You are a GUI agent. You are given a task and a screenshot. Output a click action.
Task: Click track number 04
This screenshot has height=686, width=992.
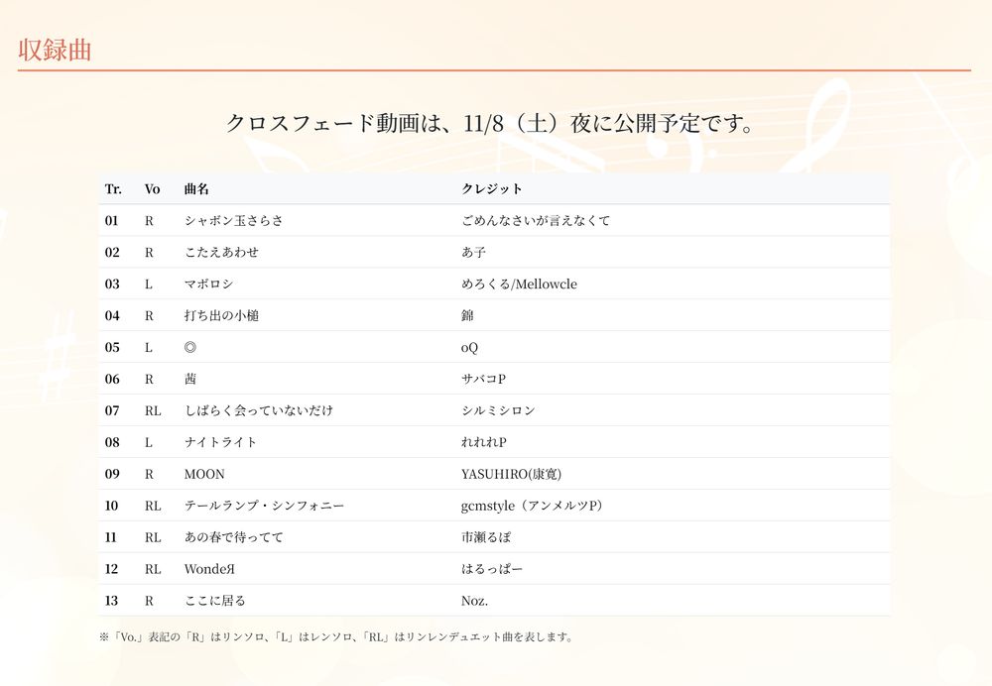pos(112,315)
